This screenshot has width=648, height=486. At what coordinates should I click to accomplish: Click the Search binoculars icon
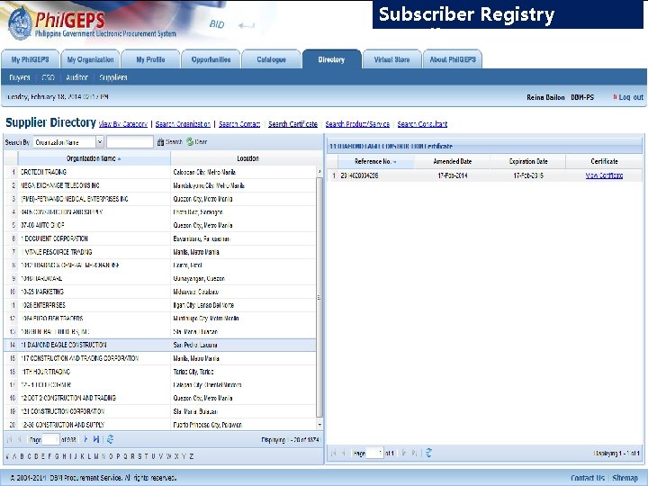coord(160,142)
